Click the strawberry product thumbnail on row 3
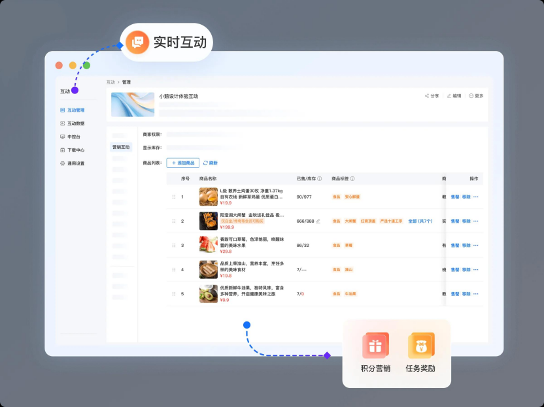 tap(207, 245)
